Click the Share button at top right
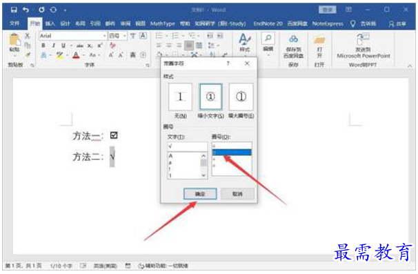Screen dimensions: 418x274 point(397,23)
